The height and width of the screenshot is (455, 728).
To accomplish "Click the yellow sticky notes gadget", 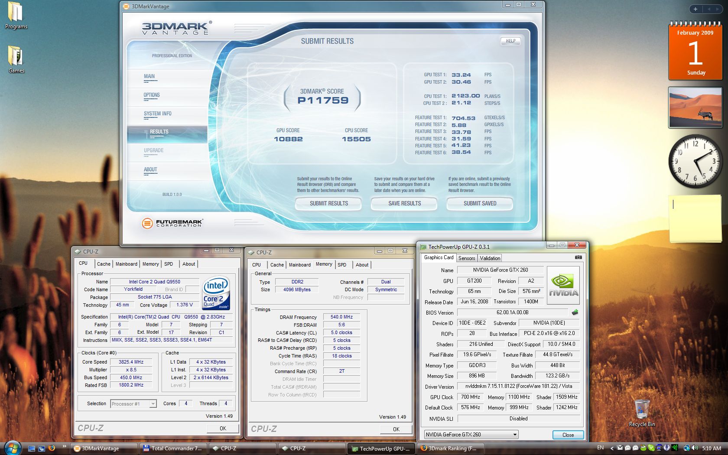I will [695, 219].
